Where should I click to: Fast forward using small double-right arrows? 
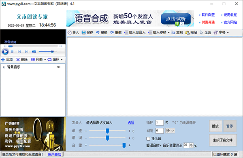[61, 46]
